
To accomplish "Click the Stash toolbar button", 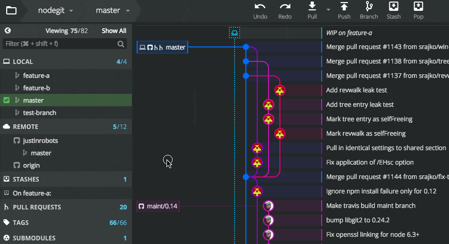I will [x=393, y=11].
